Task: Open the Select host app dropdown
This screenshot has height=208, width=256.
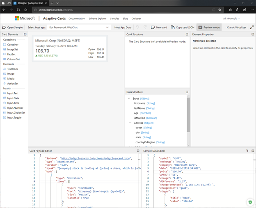Action: 79,27
